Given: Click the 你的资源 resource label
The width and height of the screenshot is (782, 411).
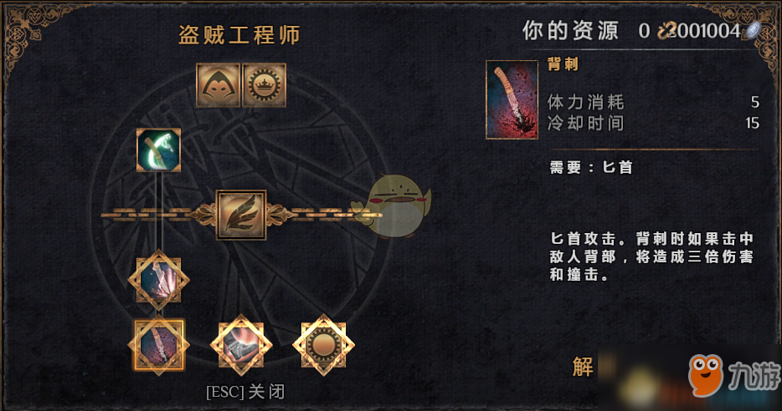Looking at the screenshot, I should coord(570,31).
